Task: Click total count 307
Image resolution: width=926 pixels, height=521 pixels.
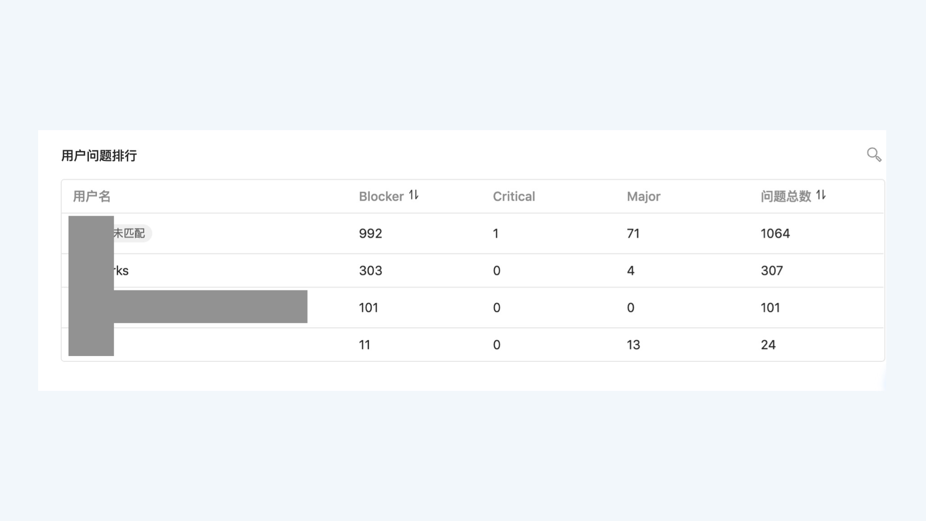Action: click(772, 271)
